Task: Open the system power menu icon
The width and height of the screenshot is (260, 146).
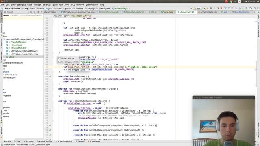Action: [x=258, y=2]
